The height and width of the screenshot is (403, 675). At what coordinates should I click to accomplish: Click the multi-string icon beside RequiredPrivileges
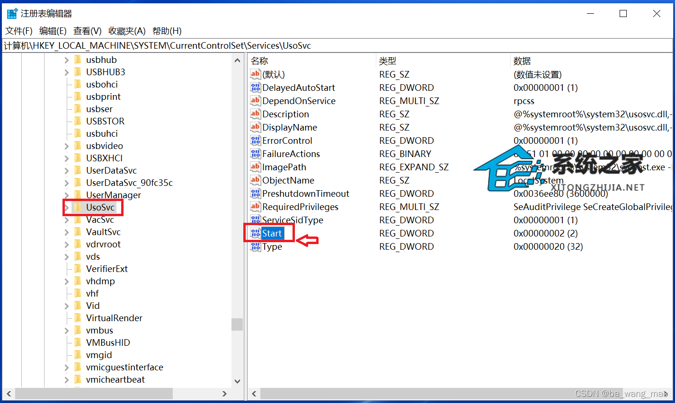click(255, 207)
